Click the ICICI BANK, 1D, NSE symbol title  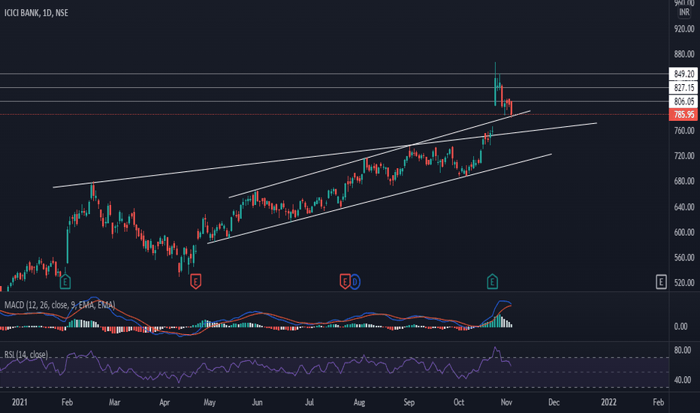click(x=36, y=13)
